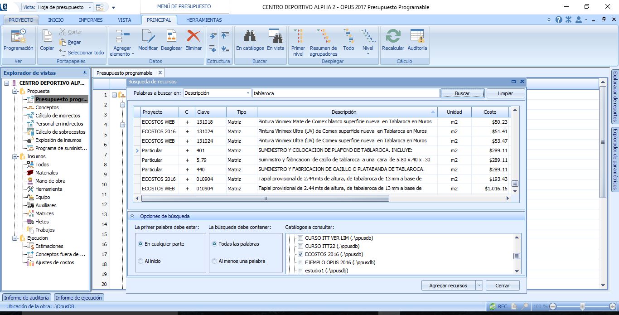This screenshot has width=619, height=315.
Task: Open the Agregar recursos dropdown arrow
Action: coord(479,286)
